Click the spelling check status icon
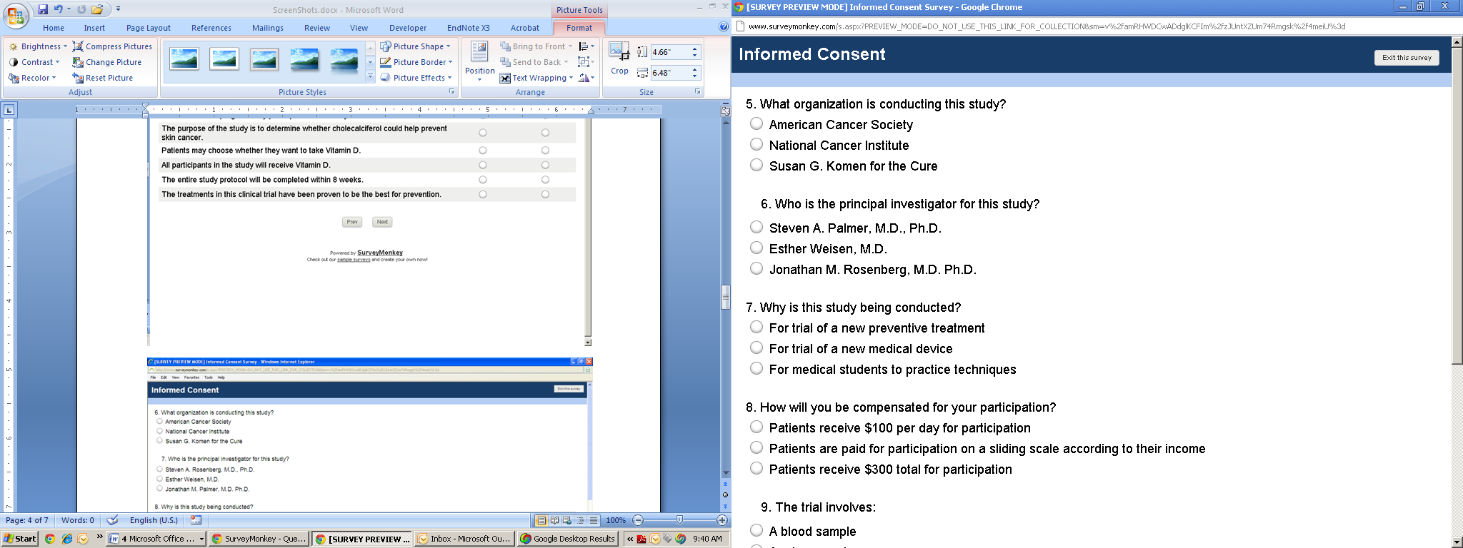This screenshot has height=548, width=1463. pyautogui.click(x=111, y=520)
